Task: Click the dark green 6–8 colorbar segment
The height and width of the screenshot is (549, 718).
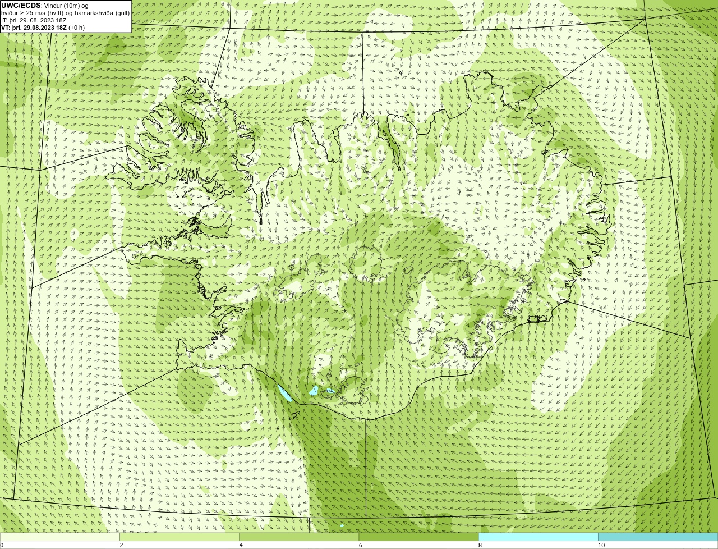Action: click(x=418, y=537)
